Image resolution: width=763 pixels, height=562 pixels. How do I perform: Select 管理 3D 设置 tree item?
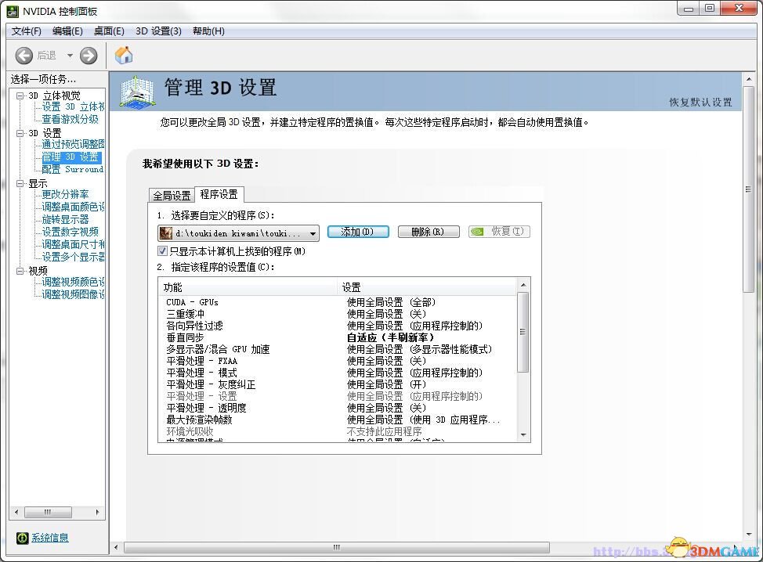[x=71, y=157]
